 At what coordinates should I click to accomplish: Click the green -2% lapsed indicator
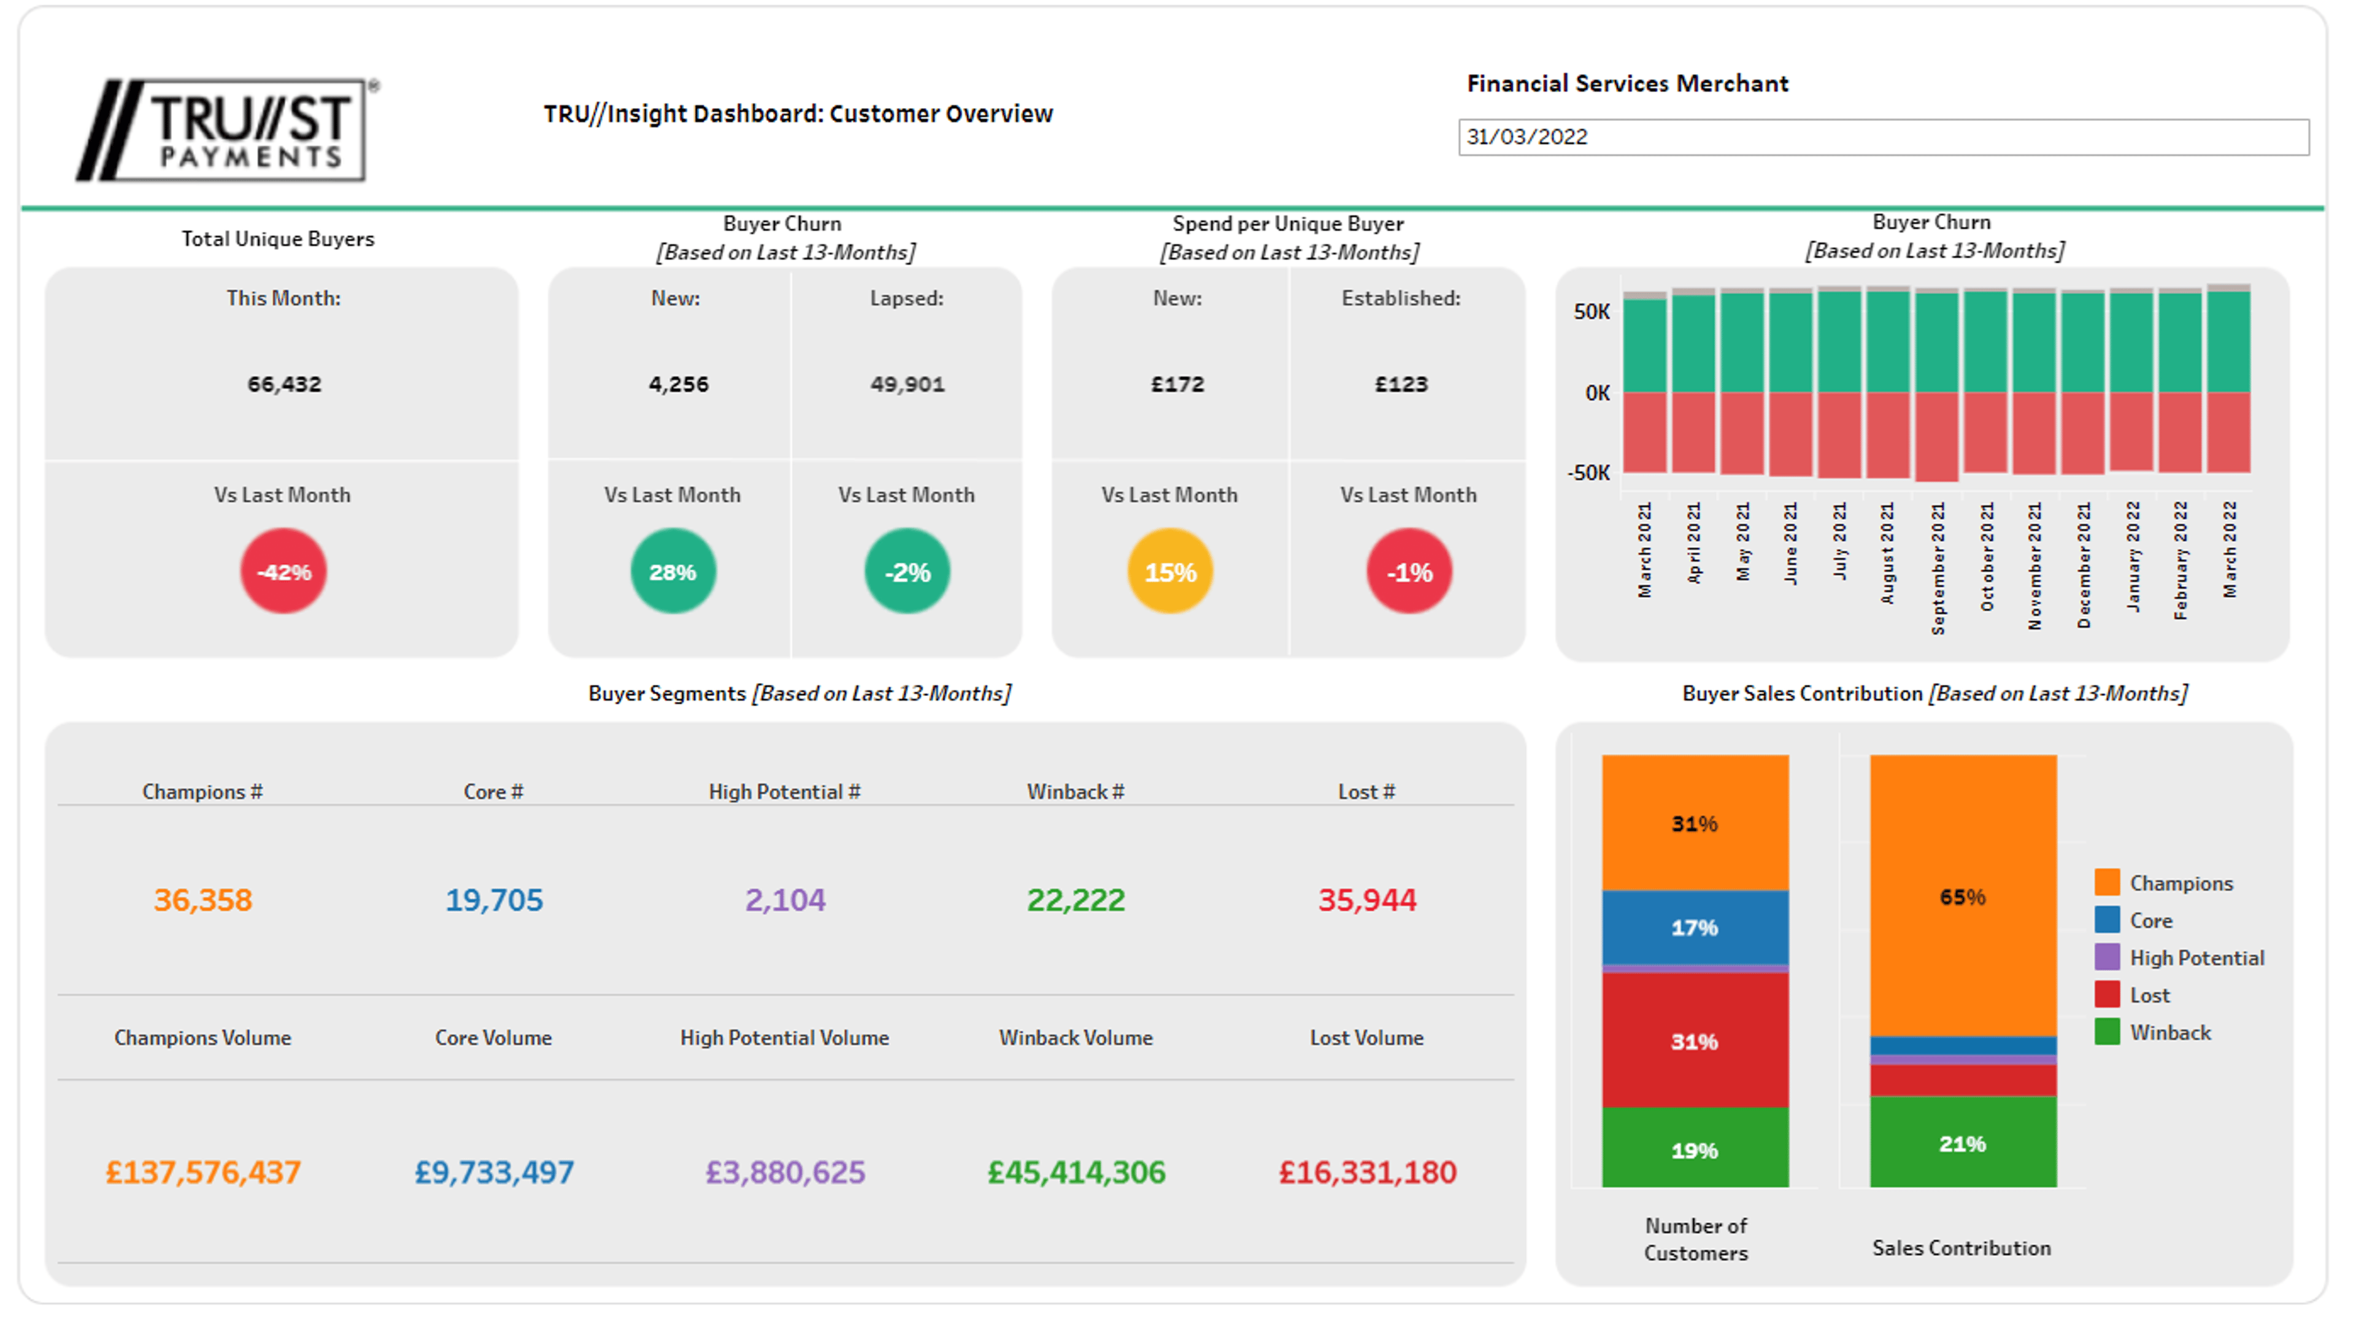point(907,572)
